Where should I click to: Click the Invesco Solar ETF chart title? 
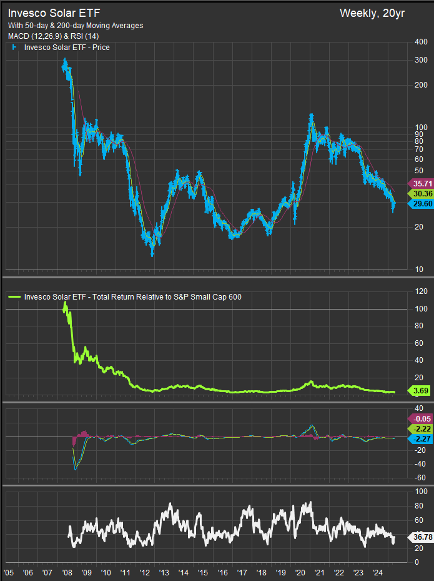54,13
